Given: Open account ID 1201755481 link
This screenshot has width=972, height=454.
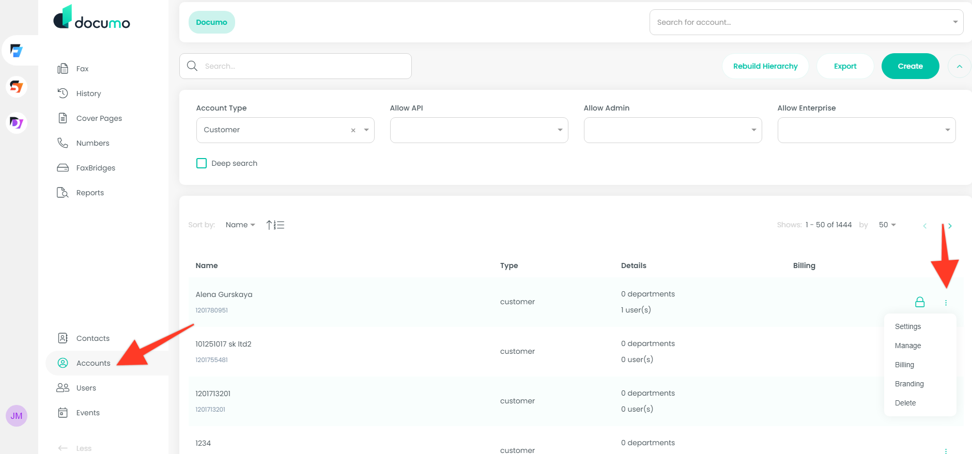Looking at the screenshot, I should click(212, 360).
